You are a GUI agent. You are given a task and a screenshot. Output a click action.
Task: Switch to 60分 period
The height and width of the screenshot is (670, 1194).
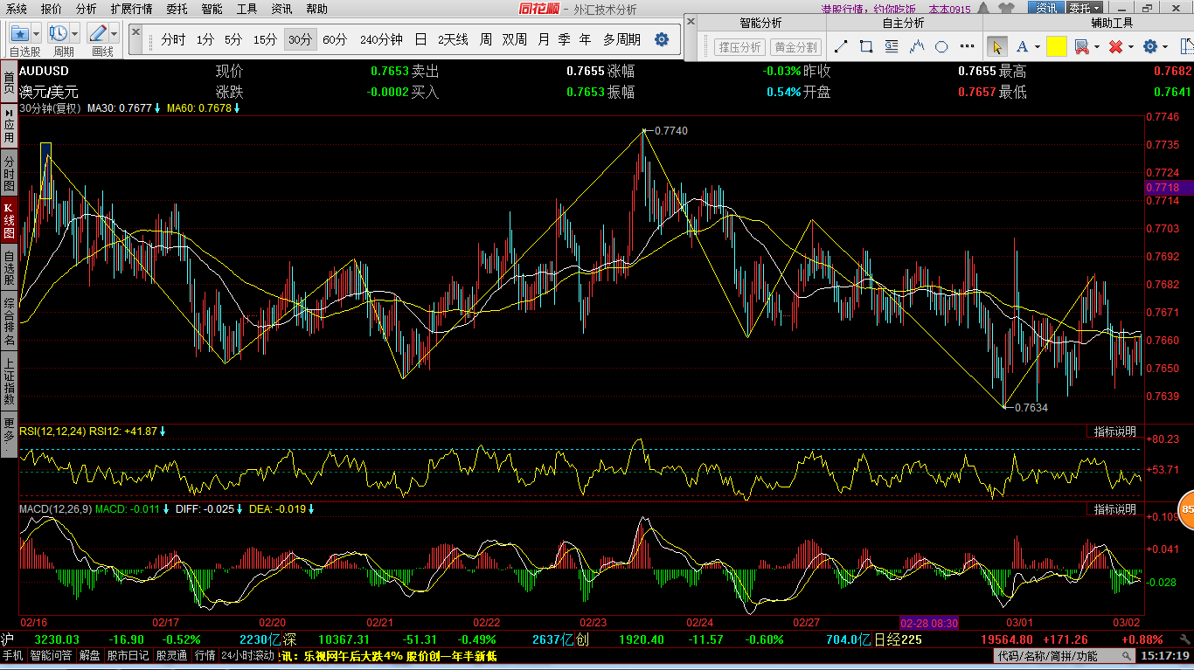pos(335,39)
